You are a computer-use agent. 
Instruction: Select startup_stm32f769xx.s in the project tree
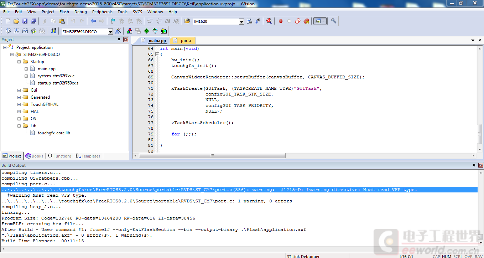(x=58, y=83)
